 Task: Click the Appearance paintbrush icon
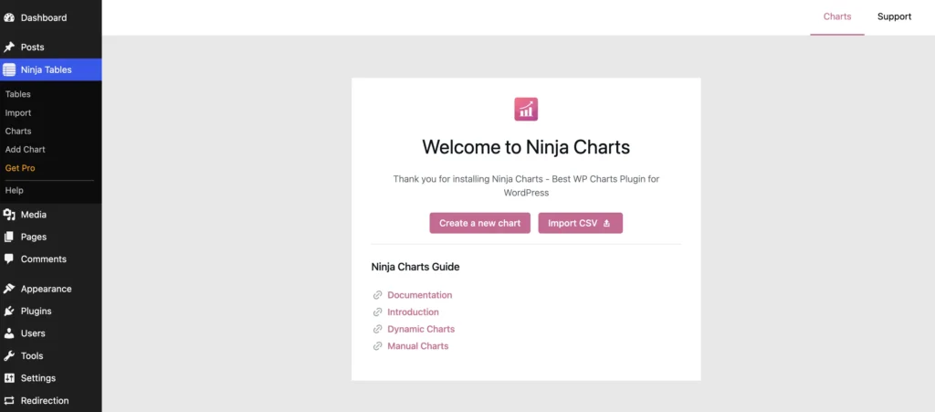(9, 289)
